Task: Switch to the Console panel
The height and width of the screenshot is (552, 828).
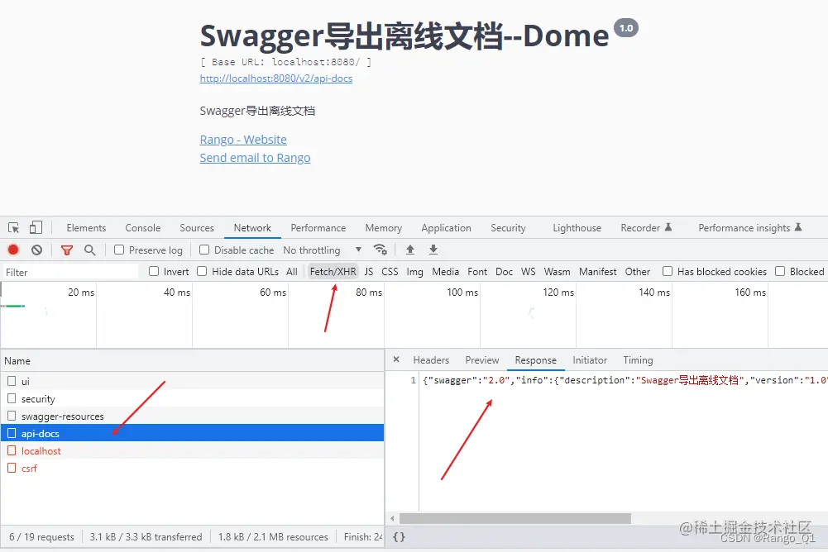Action: (142, 227)
